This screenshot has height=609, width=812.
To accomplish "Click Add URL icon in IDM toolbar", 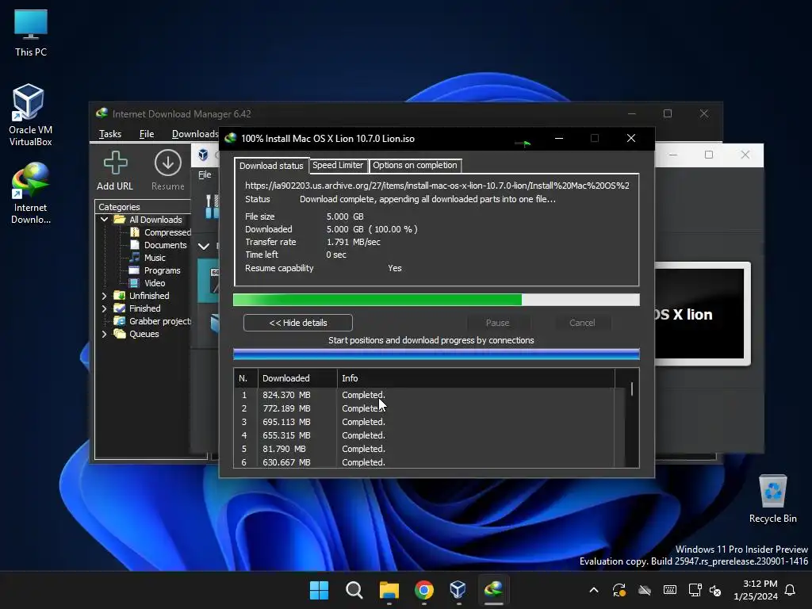I will [x=115, y=170].
